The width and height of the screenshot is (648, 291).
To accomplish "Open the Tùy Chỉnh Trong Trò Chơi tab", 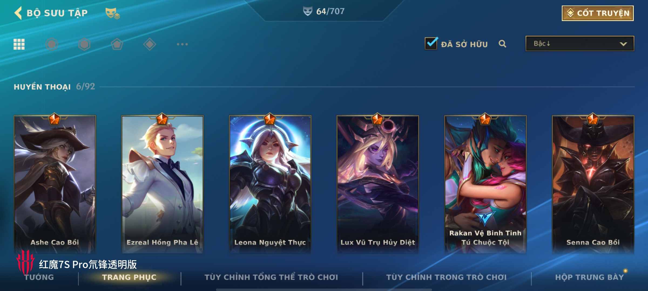I will [446, 277].
